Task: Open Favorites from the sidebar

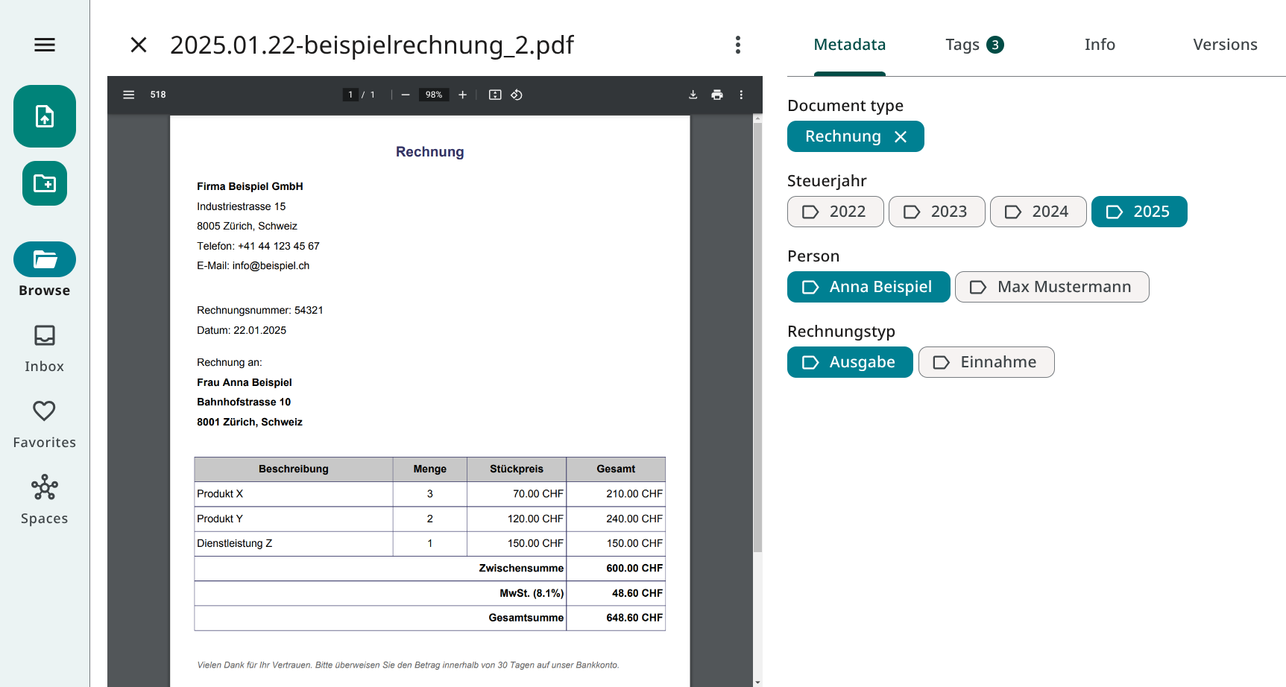Action: (x=45, y=424)
